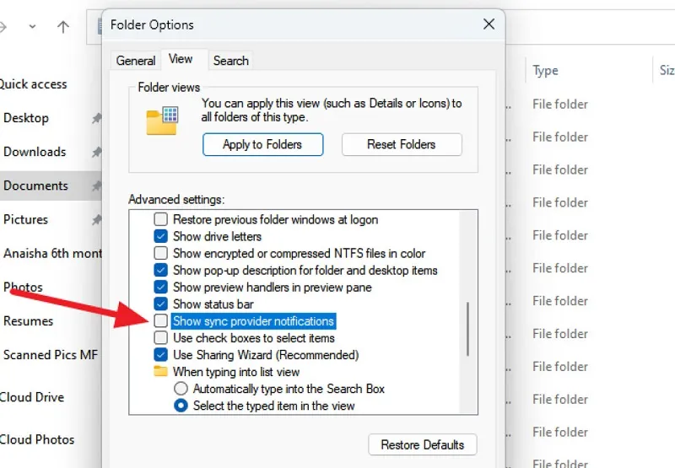Open Cloud Drive in the sidebar

pyautogui.click(x=32, y=397)
